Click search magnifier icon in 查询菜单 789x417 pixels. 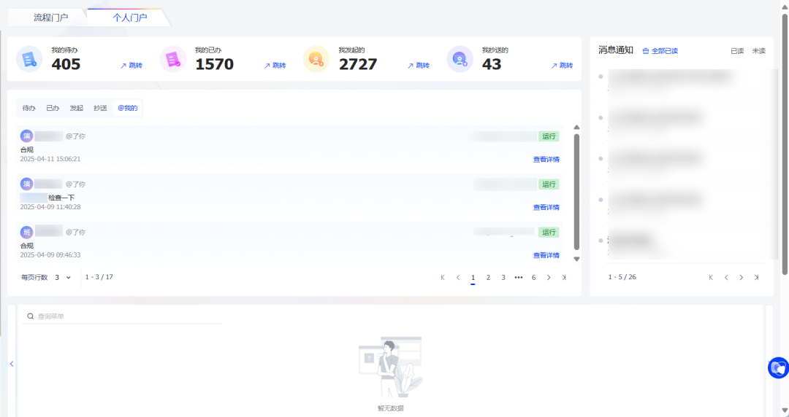pos(30,316)
